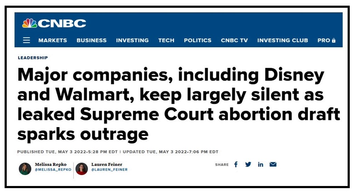Open the Politics section
The width and height of the screenshot is (354, 192).
tap(197, 40)
